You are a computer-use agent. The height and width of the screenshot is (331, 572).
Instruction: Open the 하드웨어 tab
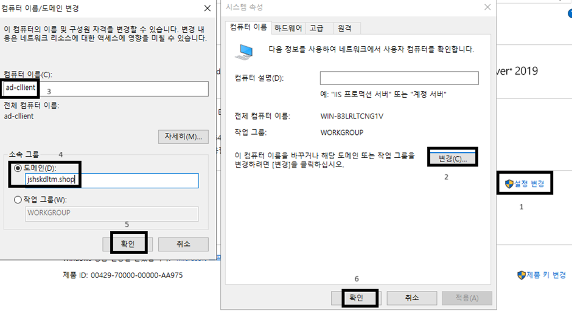pos(288,28)
